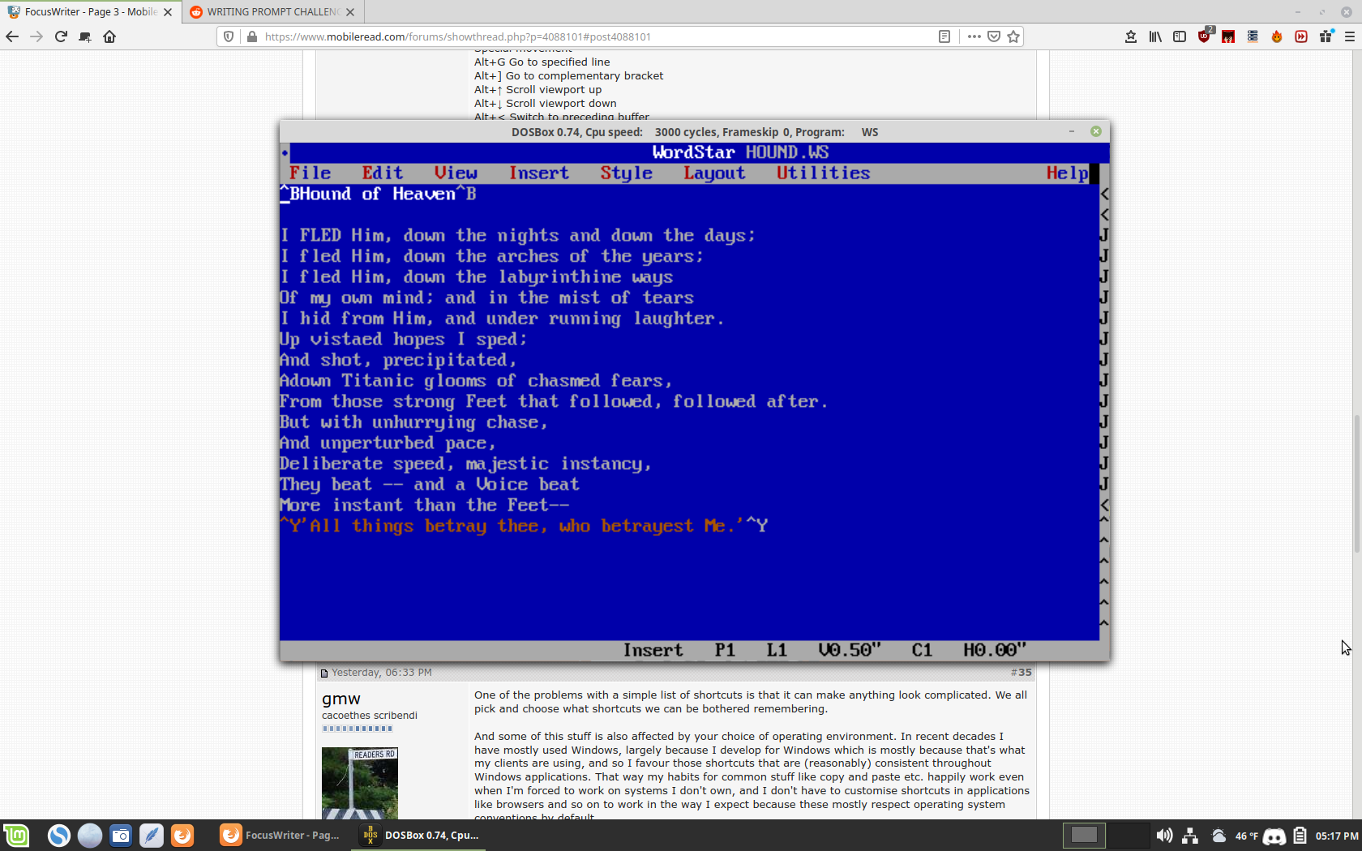1362x851 pixels.
Task: Click 'Alt+G Go to specified line' text
Action: point(542,62)
